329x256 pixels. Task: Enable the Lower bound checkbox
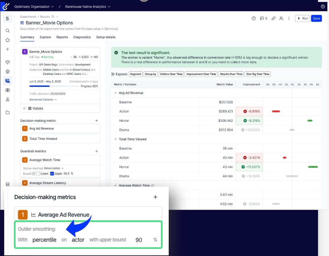(38, 174)
